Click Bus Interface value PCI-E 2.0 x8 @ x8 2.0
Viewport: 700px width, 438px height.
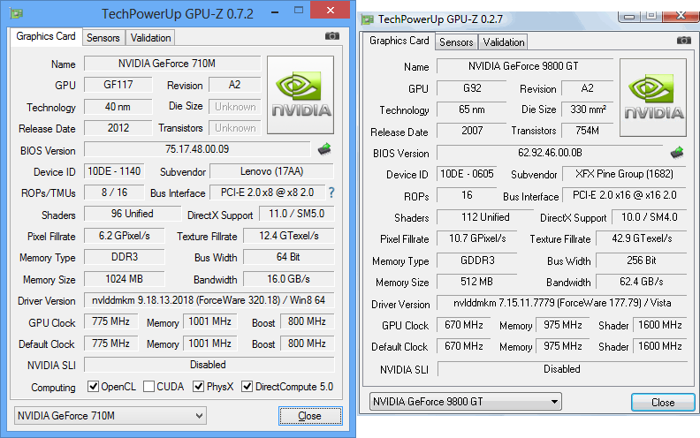point(268,193)
